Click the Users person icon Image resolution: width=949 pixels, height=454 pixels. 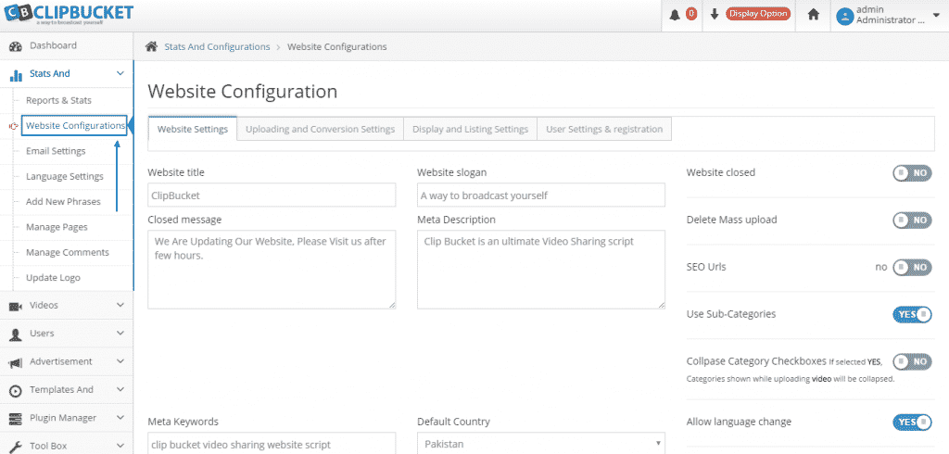tap(16, 334)
